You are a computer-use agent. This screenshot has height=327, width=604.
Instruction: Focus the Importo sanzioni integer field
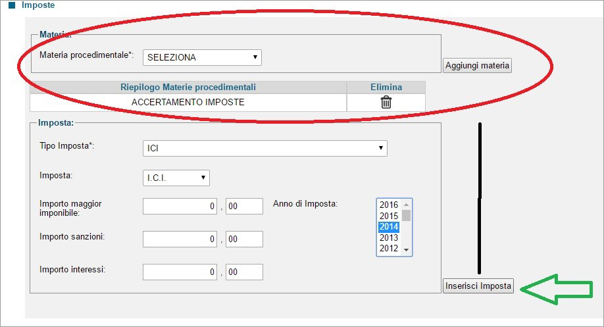point(180,239)
